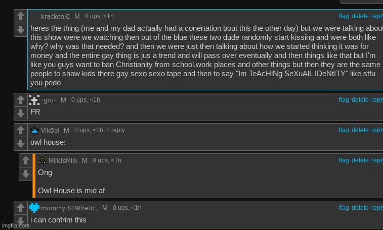
Task: Upvote MilkIsMilk's reply
Action: point(26,160)
